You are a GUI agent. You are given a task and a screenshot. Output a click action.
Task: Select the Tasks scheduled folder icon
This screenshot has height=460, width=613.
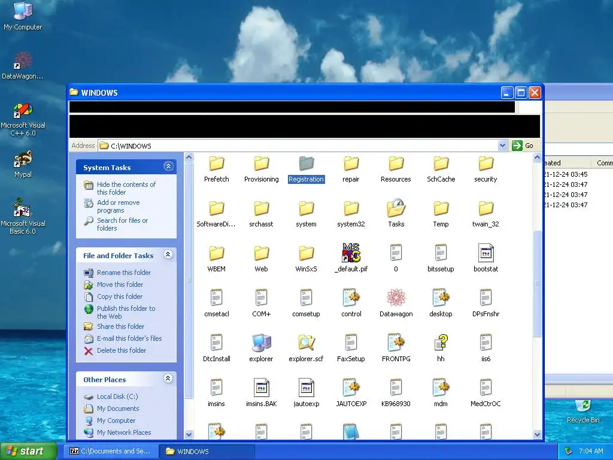396,208
